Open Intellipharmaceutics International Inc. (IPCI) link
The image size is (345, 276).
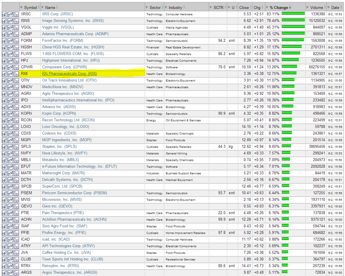78,100
